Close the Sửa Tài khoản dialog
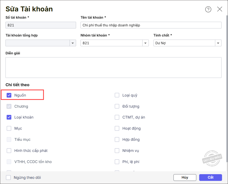The height and width of the screenshot is (184, 228). click(x=220, y=9)
